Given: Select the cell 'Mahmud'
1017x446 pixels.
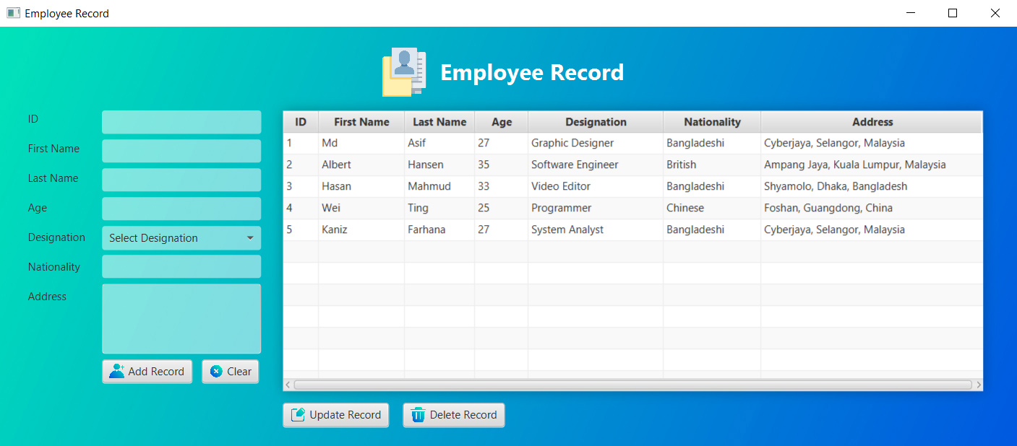Looking at the screenshot, I should pyautogui.click(x=439, y=186).
